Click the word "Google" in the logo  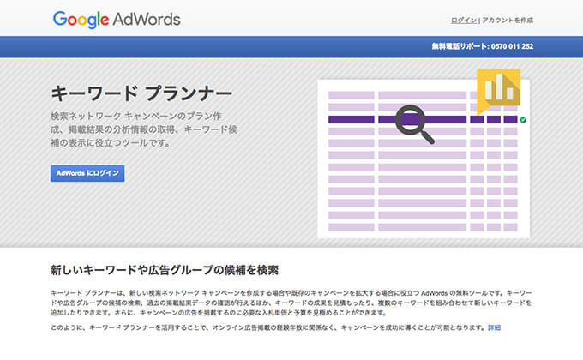click(81, 19)
